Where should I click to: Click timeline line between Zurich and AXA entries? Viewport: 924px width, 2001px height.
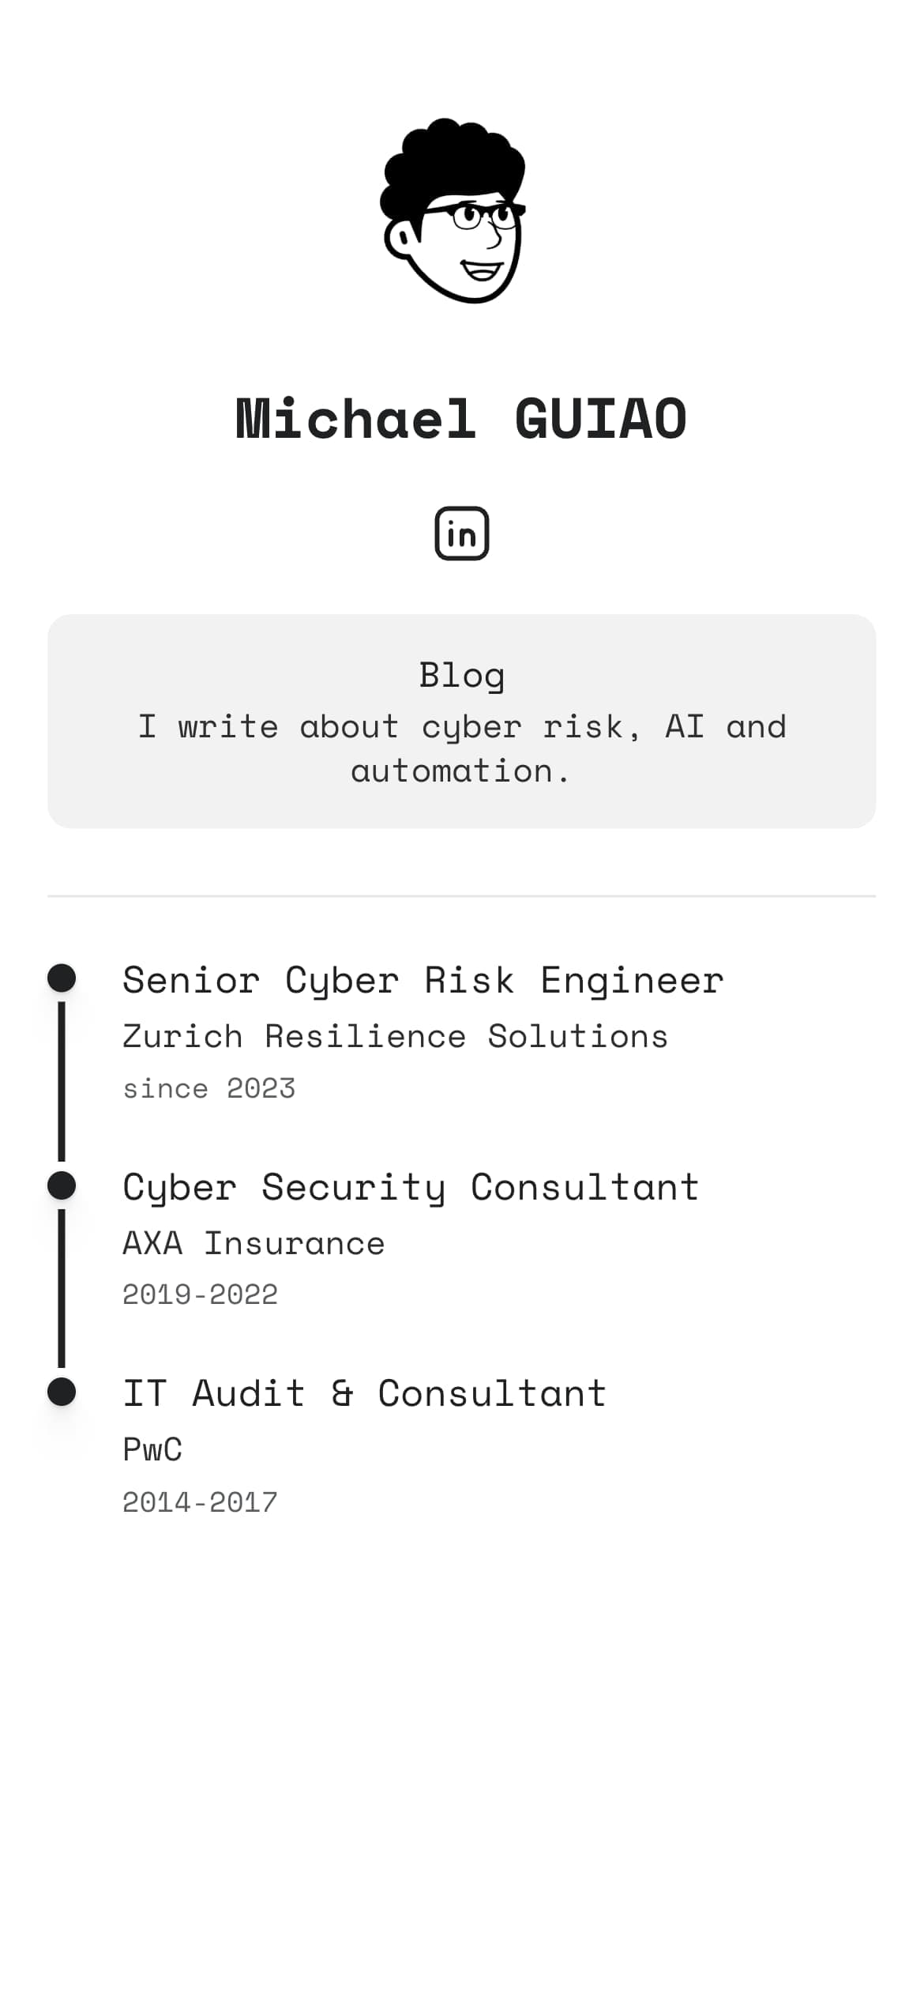point(62,1081)
